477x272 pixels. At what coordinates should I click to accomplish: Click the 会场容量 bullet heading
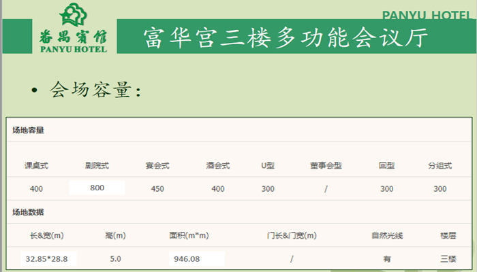(x=95, y=90)
